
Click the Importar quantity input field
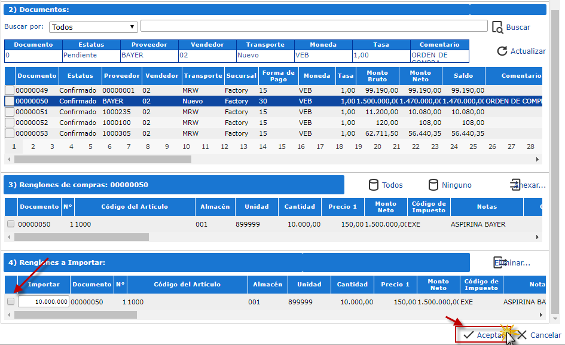[43, 302]
